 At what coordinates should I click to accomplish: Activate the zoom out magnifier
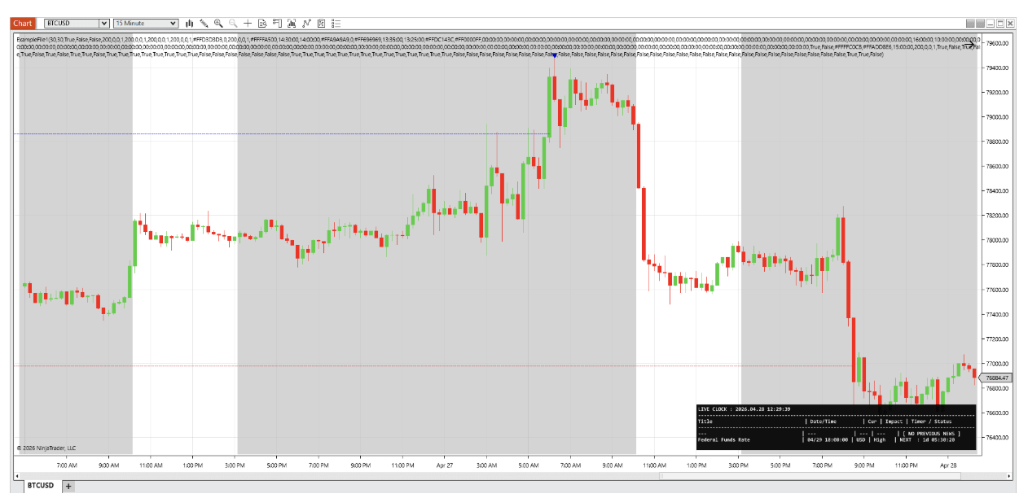tap(233, 24)
